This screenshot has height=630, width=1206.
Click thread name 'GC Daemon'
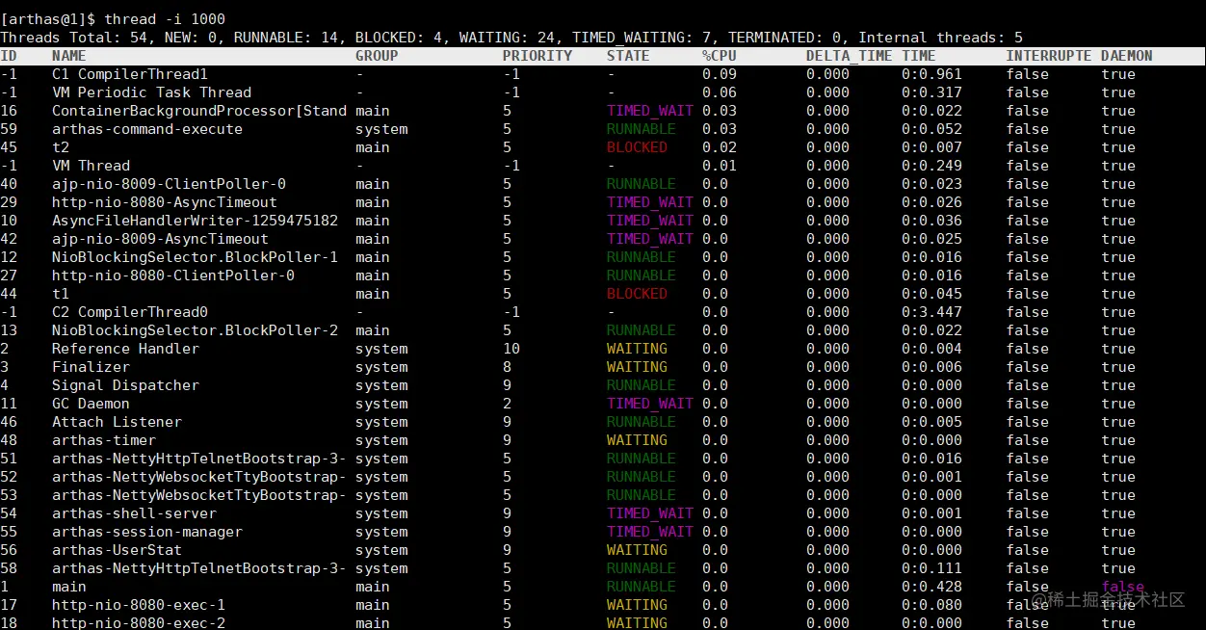click(91, 403)
